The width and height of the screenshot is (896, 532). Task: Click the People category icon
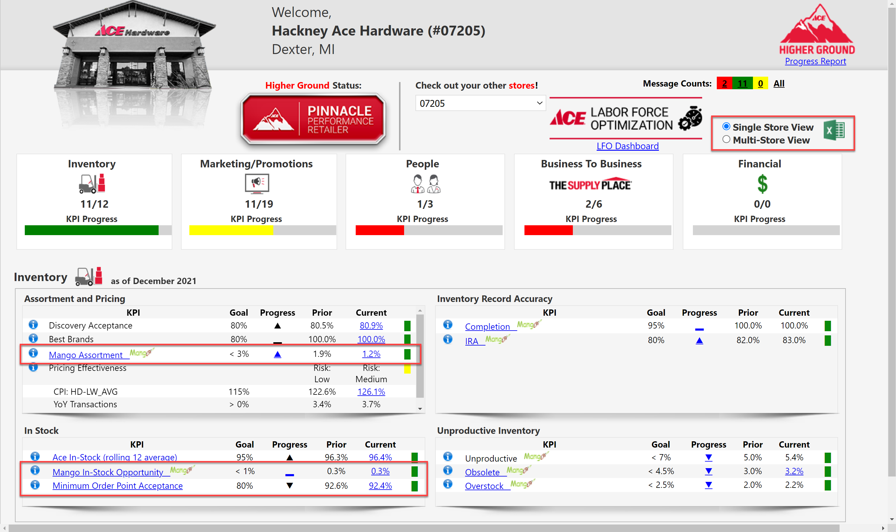tap(426, 183)
